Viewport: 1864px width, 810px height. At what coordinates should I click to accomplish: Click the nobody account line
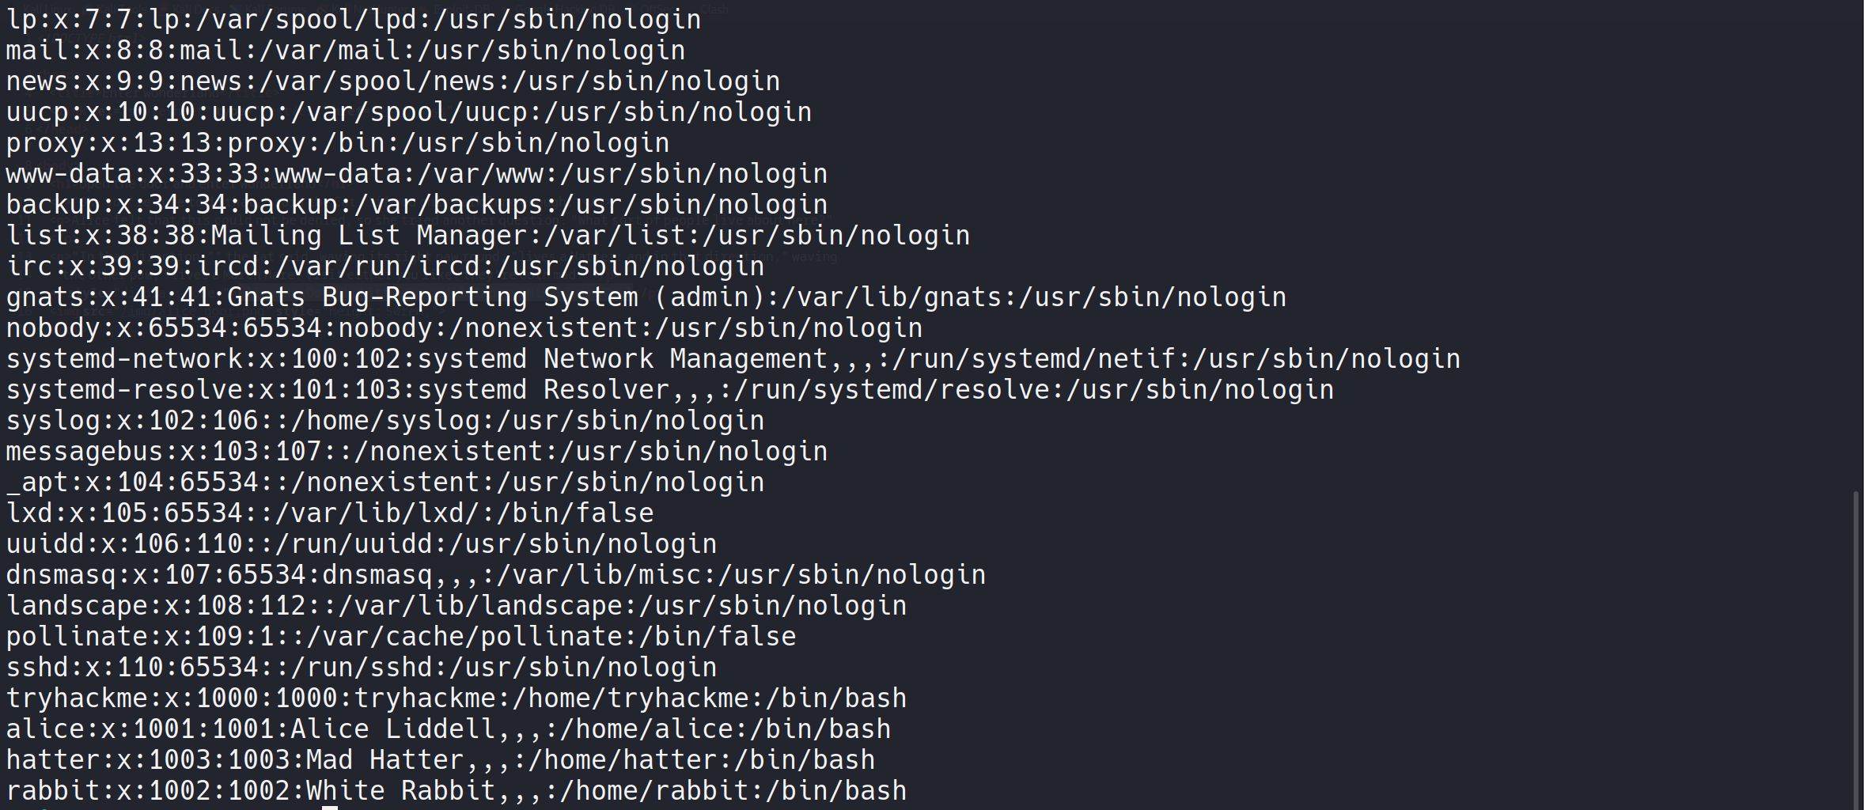[x=464, y=328]
